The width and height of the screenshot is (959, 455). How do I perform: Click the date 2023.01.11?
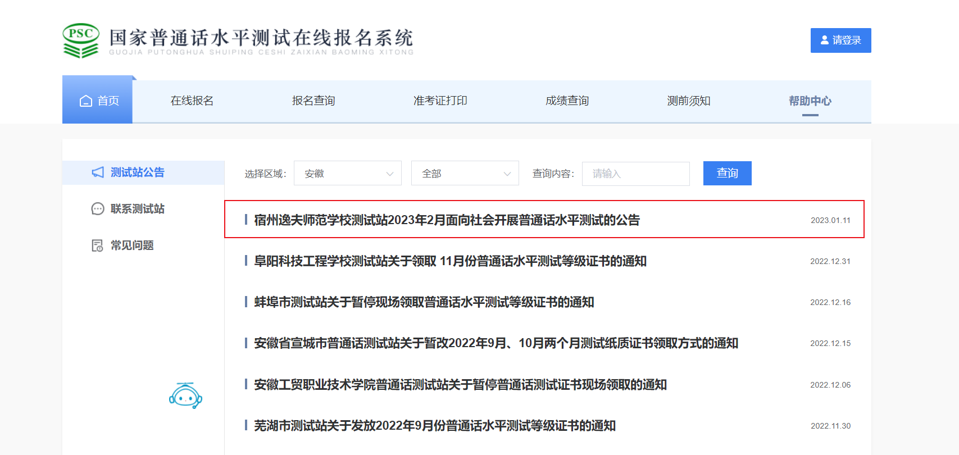tap(830, 220)
